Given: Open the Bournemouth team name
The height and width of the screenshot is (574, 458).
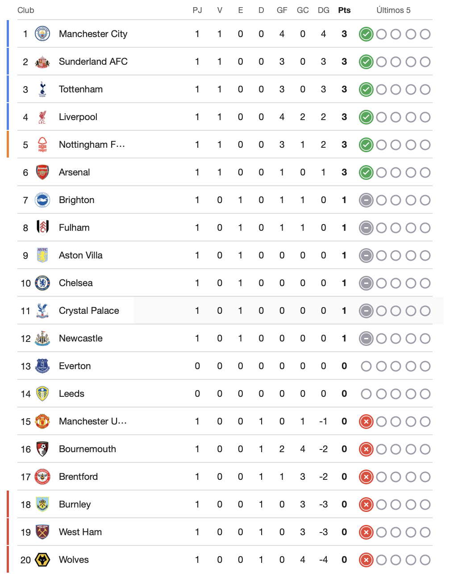Looking at the screenshot, I should [x=87, y=449].
